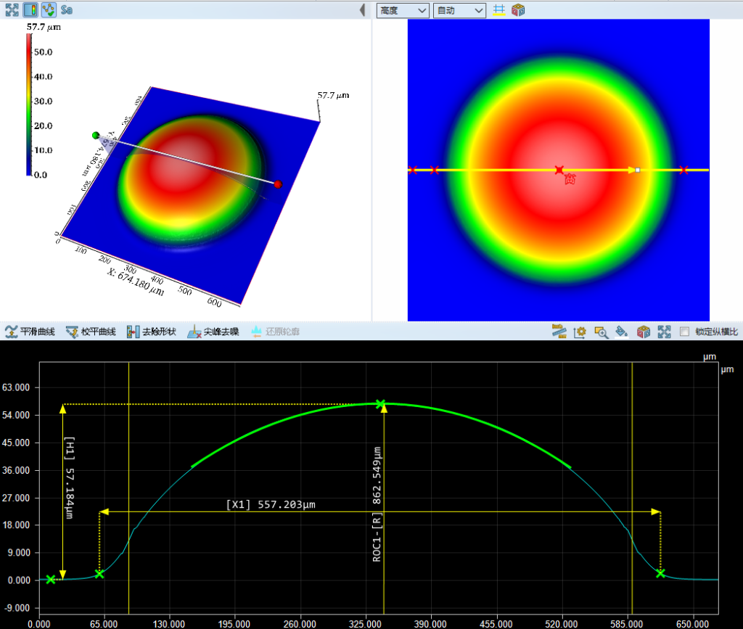Open the axis settings gear icon
Image resolution: width=743 pixels, height=629 pixels.
click(580, 332)
